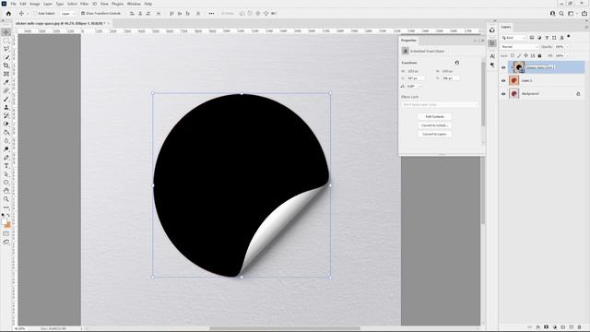Open the Help menu
The image size is (590, 332).
(148, 4)
